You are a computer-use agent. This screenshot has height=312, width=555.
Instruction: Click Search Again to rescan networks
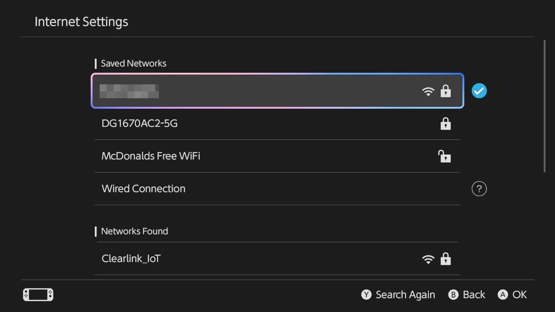click(x=405, y=295)
